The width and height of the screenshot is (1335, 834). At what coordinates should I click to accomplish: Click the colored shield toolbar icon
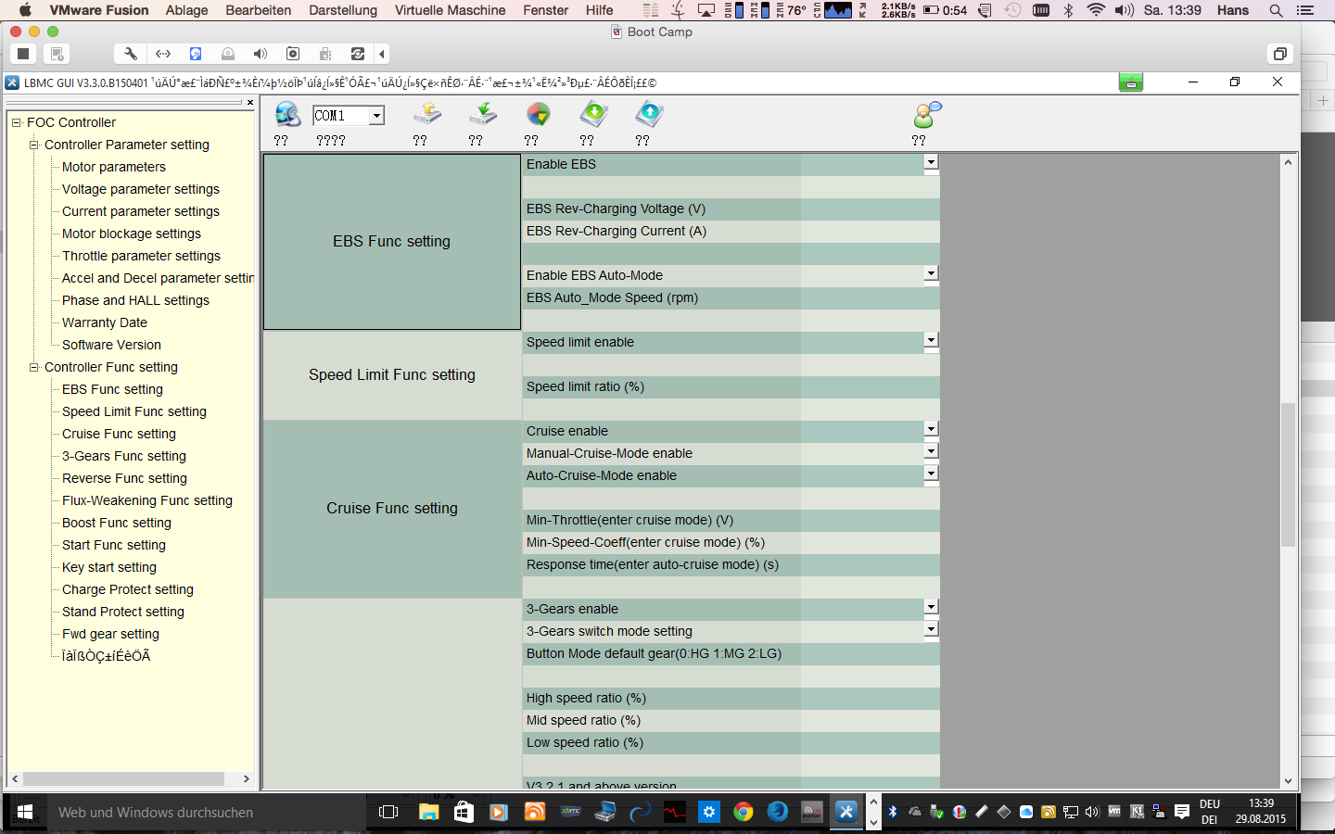[x=538, y=115]
